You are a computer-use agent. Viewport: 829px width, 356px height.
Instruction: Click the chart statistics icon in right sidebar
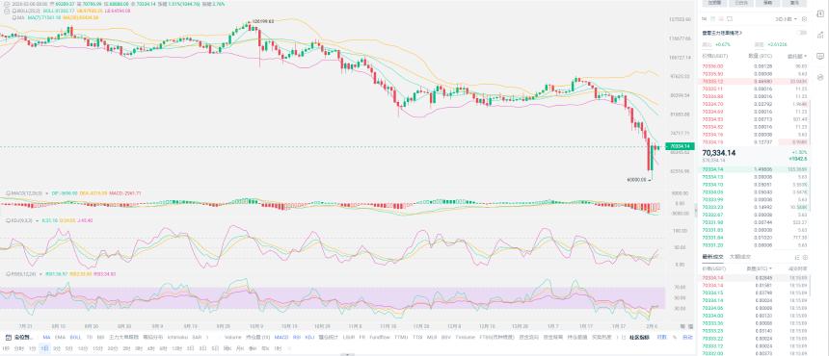820,35
